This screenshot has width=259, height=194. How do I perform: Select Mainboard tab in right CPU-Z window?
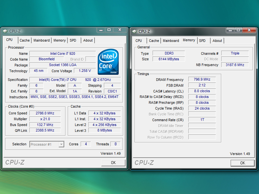click(x=171, y=41)
